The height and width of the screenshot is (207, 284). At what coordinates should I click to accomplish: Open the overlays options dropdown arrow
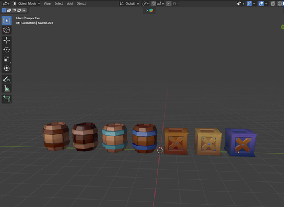(266, 3)
